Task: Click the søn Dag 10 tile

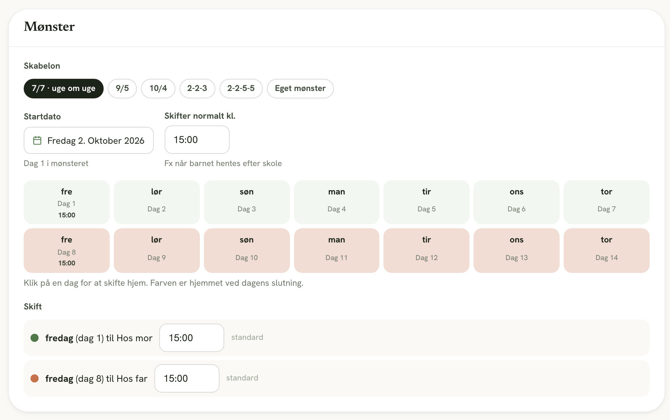Action: (247, 251)
